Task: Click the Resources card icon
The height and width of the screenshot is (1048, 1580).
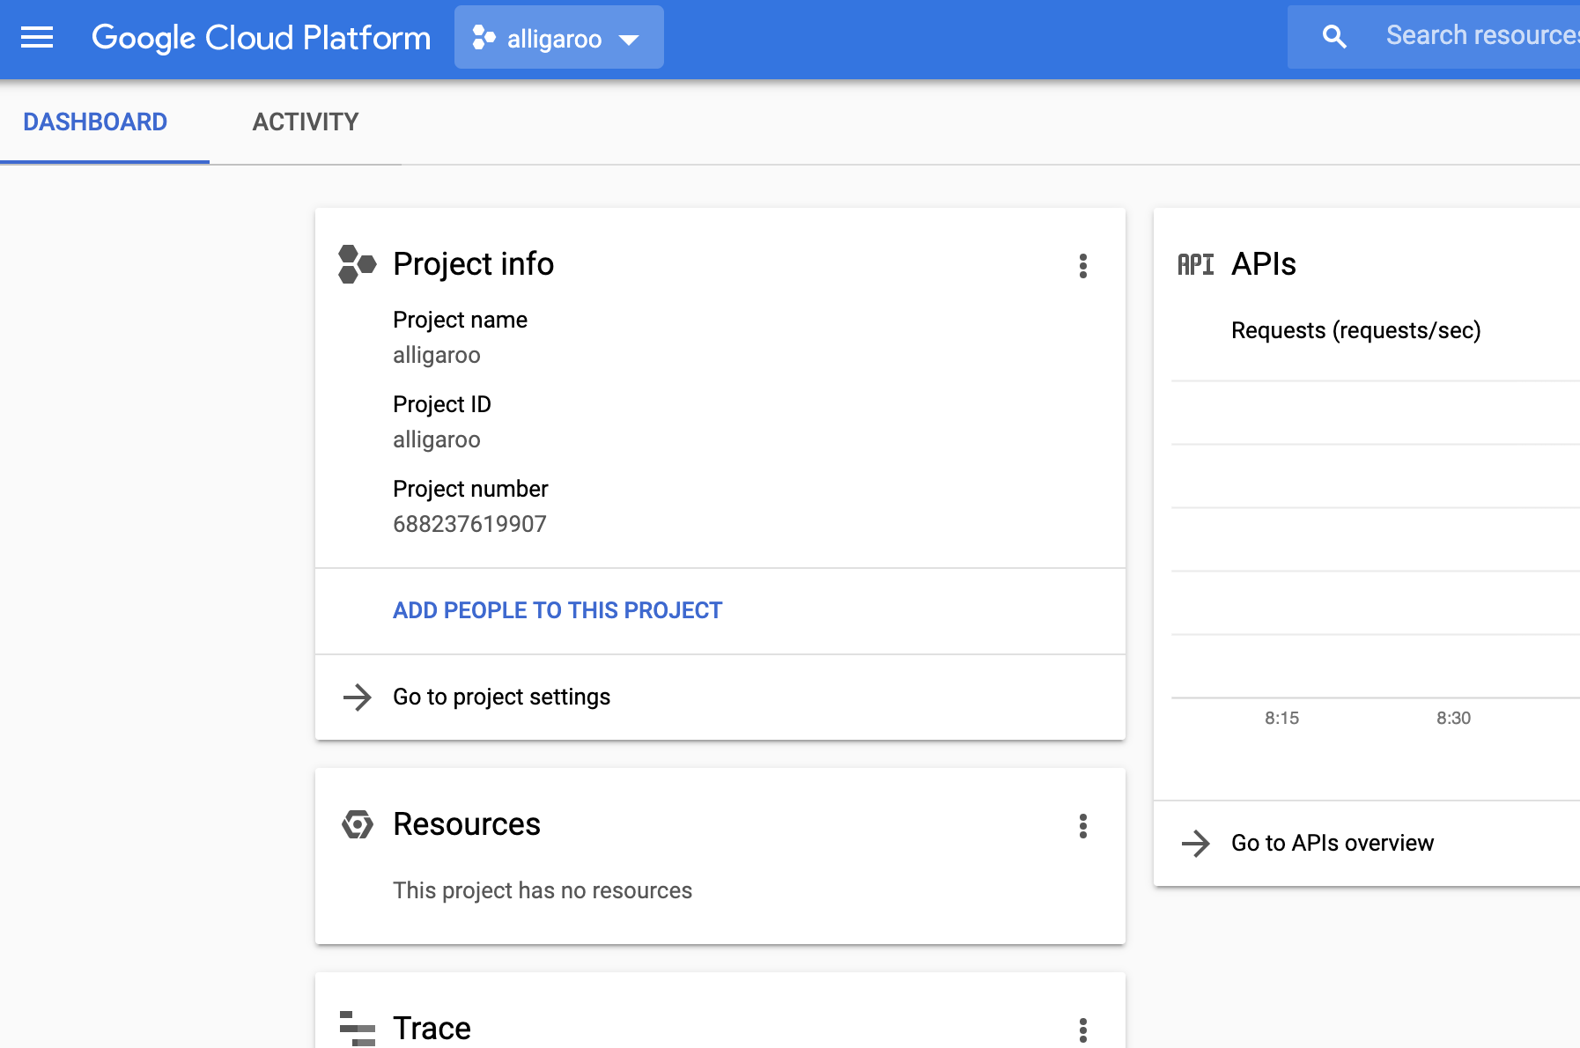Action: [x=357, y=824]
